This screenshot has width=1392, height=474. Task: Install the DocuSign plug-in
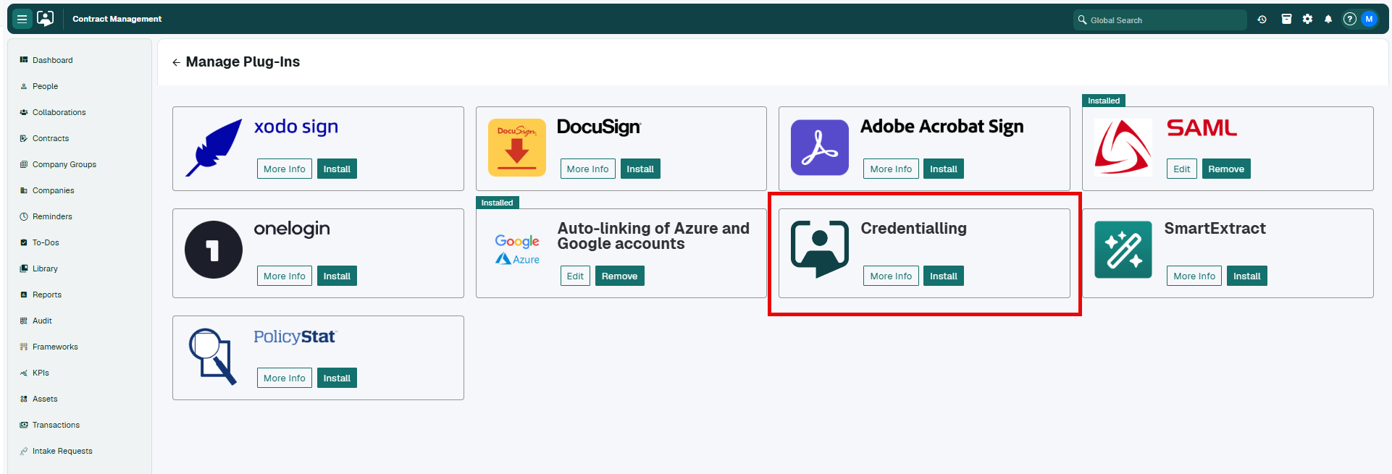pos(640,169)
